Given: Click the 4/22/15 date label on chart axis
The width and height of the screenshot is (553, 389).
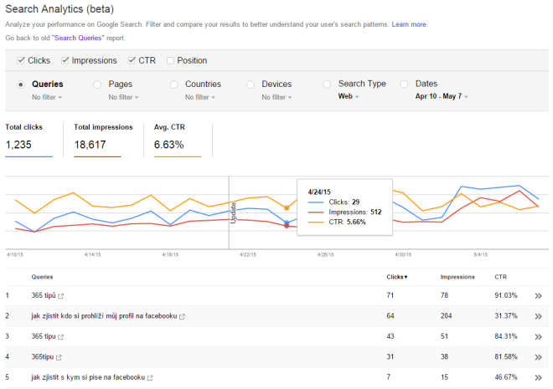Looking at the screenshot, I should point(247,254).
